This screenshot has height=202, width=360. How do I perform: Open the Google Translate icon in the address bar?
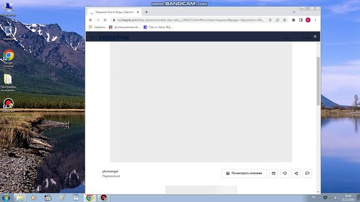(270, 20)
